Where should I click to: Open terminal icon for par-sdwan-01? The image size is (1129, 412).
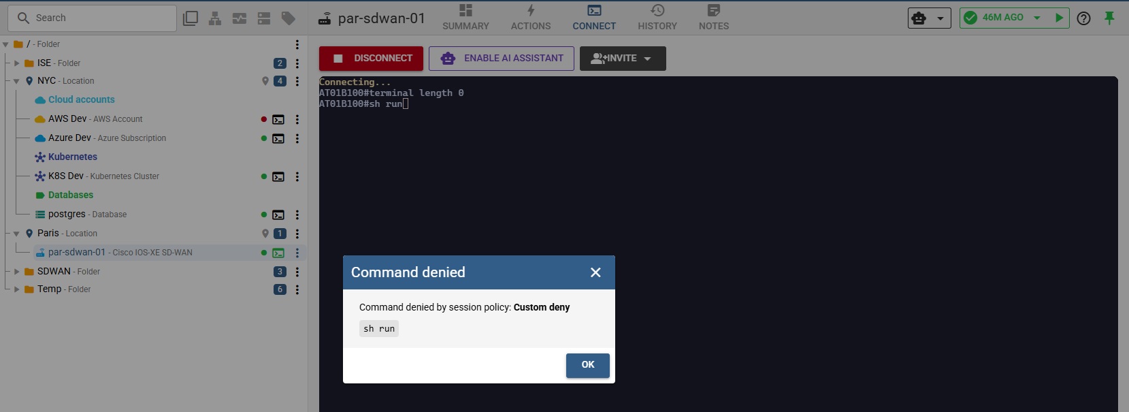278,253
